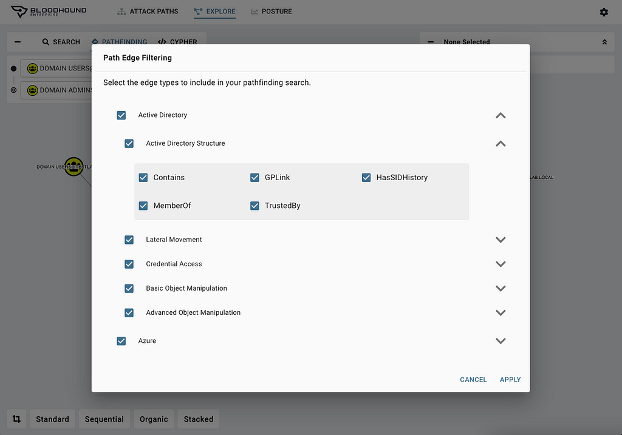Expand the Credential Access section
This screenshot has height=435, width=622.
tap(501, 264)
